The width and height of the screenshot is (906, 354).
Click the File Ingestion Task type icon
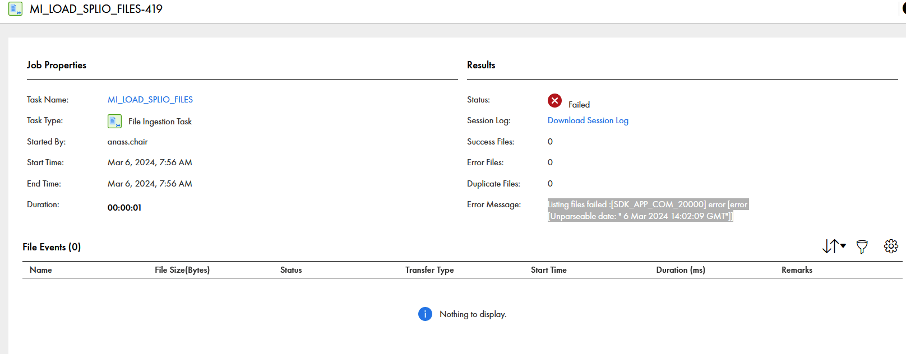pos(114,121)
